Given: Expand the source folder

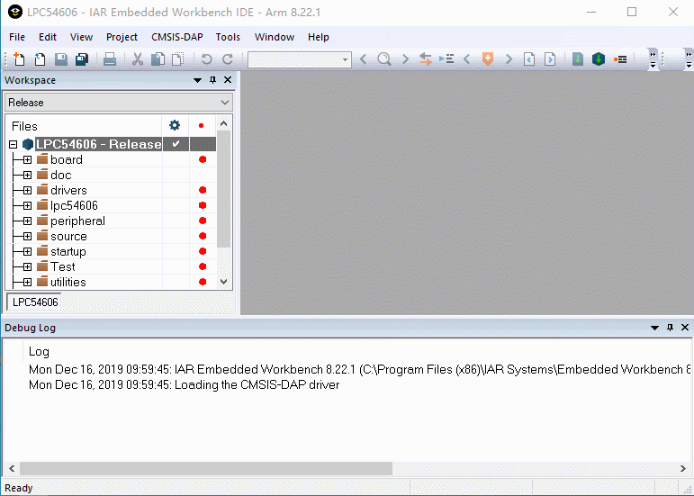Looking at the screenshot, I should point(27,236).
